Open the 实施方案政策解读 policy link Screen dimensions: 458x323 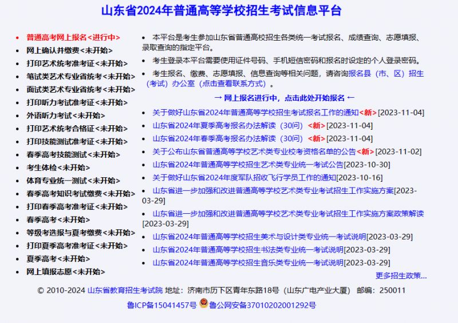(288, 214)
